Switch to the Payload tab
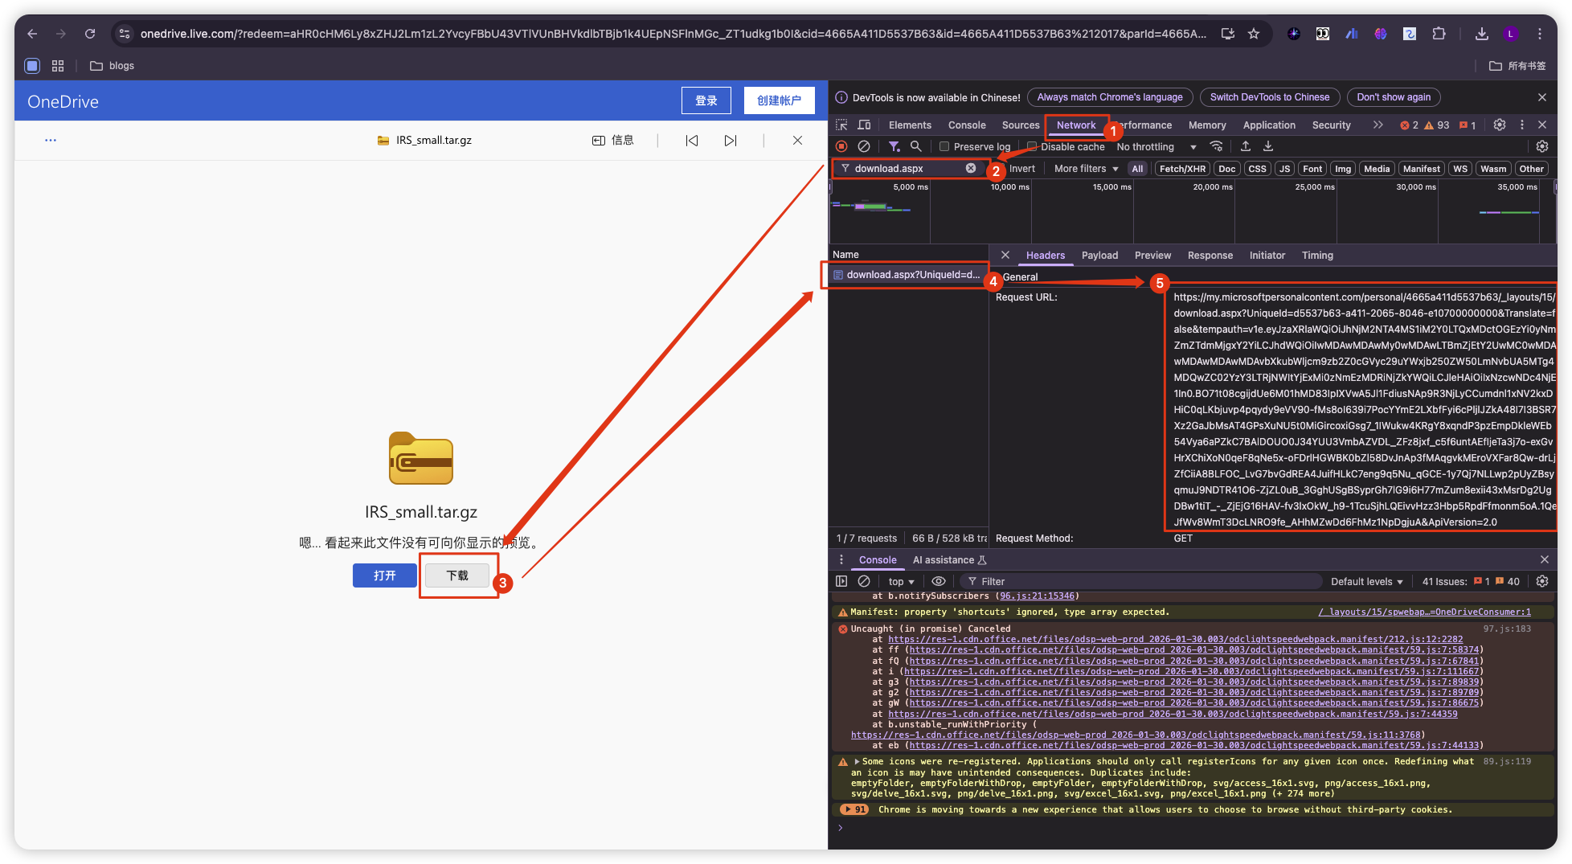 point(1099,255)
